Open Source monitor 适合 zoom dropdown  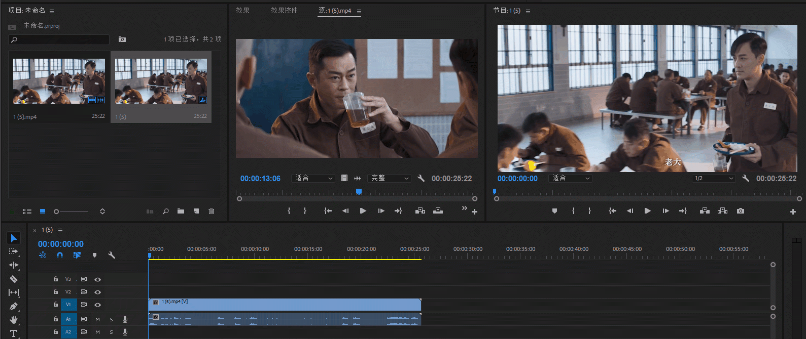click(313, 178)
